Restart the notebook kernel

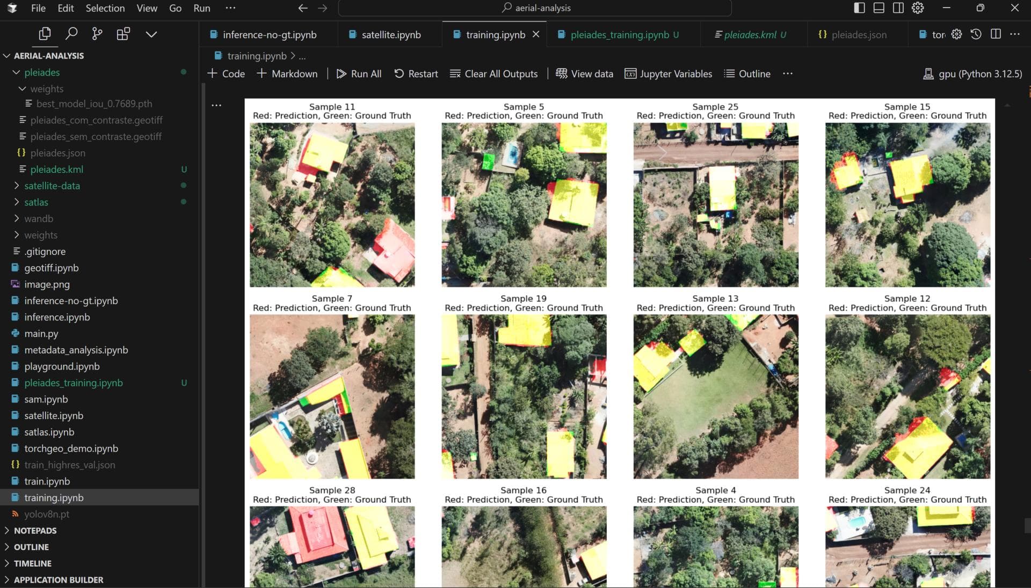(x=416, y=74)
